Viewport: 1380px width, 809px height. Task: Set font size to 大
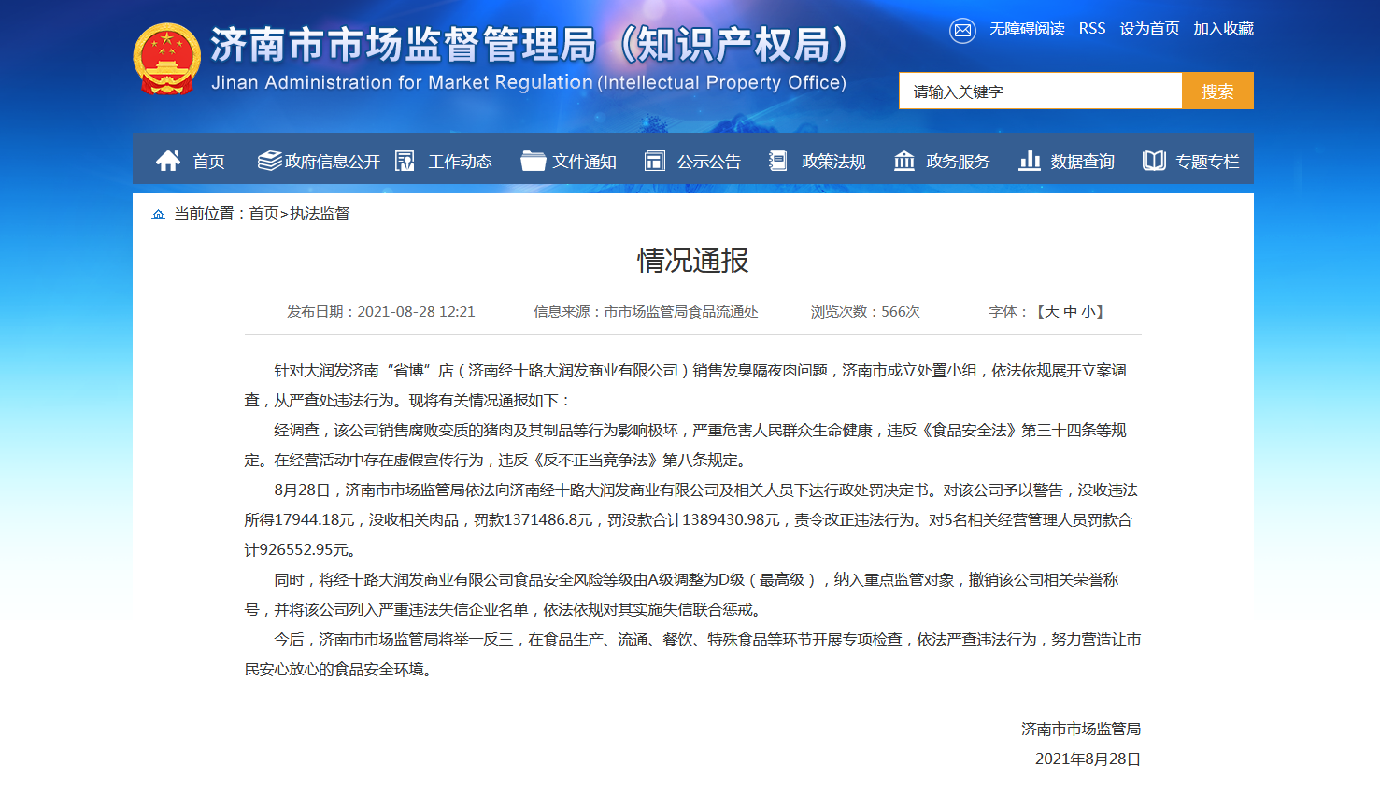[x=1052, y=312]
